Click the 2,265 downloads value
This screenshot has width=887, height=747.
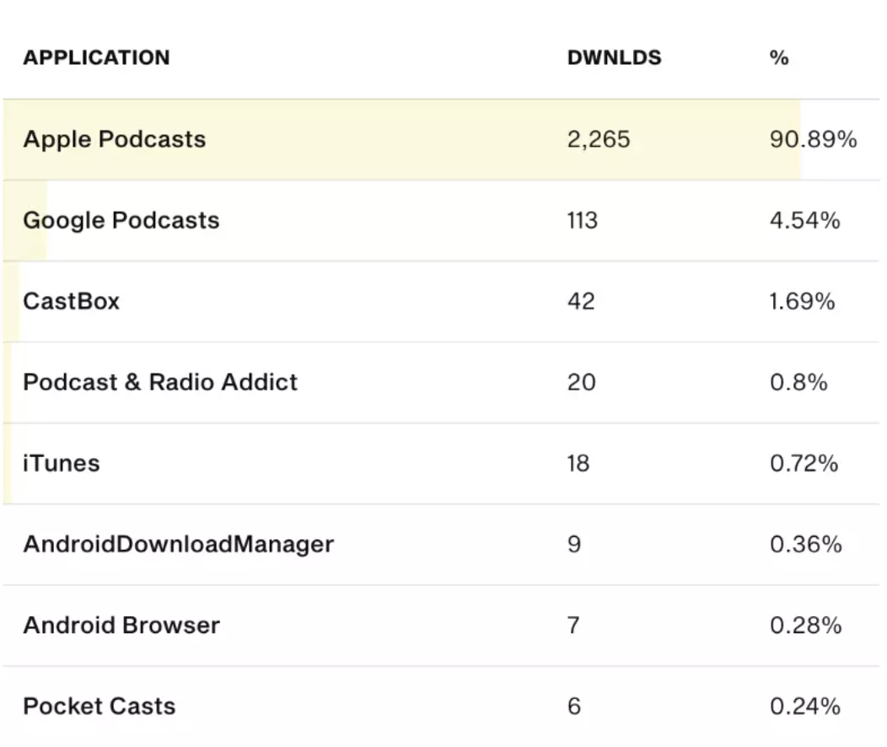point(599,140)
